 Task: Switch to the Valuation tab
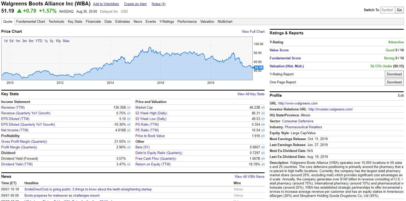click(207, 22)
